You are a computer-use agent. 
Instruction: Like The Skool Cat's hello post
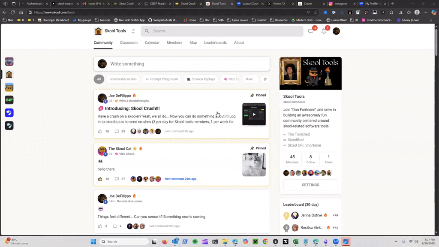click(x=100, y=179)
